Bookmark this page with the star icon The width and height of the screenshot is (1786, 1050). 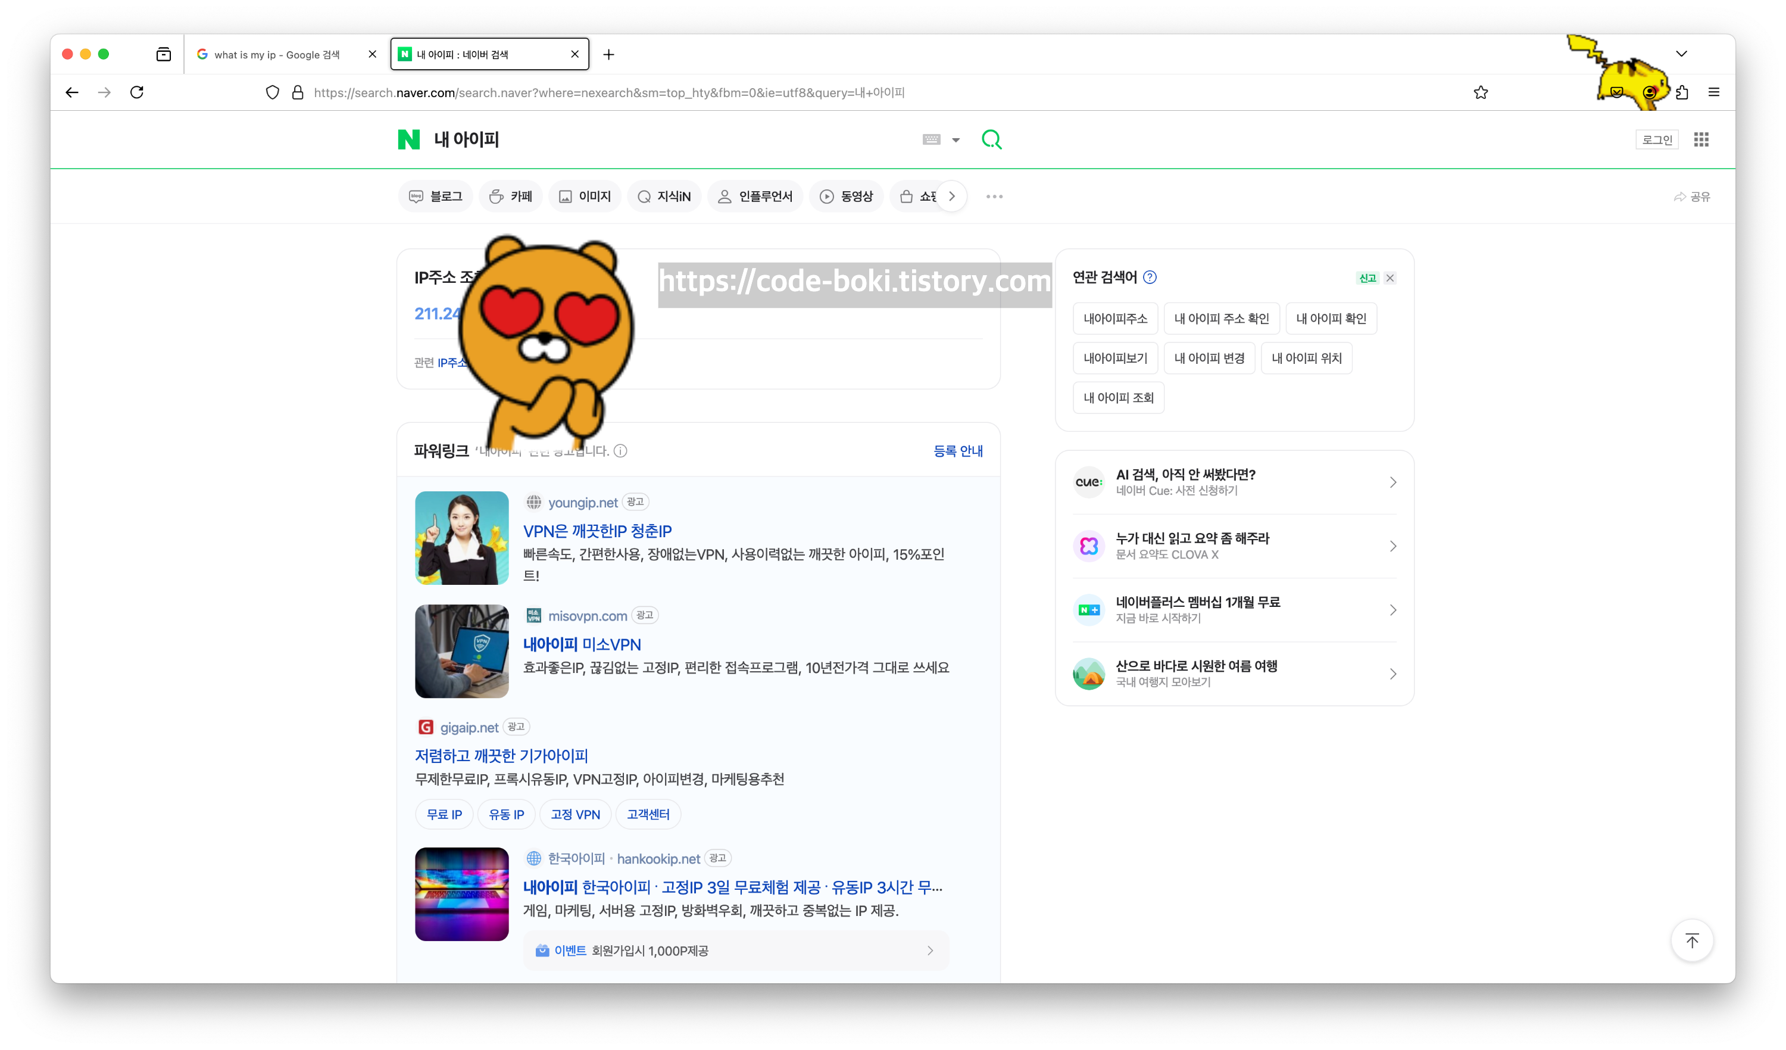[x=1481, y=92]
